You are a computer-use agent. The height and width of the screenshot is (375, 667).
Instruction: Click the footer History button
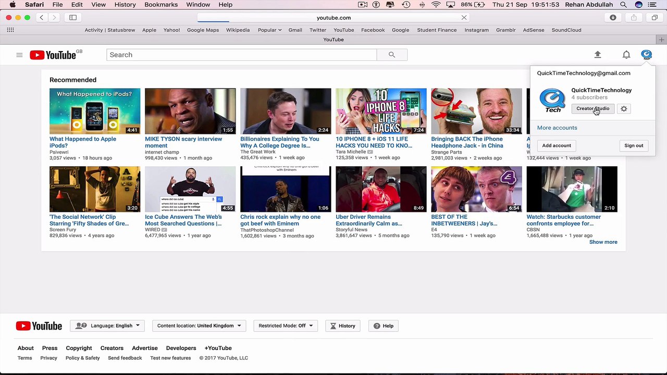coord(343,326)
